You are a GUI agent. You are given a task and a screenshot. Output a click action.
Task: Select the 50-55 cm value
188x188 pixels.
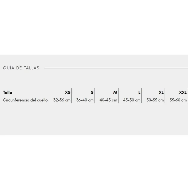point(155,100)
